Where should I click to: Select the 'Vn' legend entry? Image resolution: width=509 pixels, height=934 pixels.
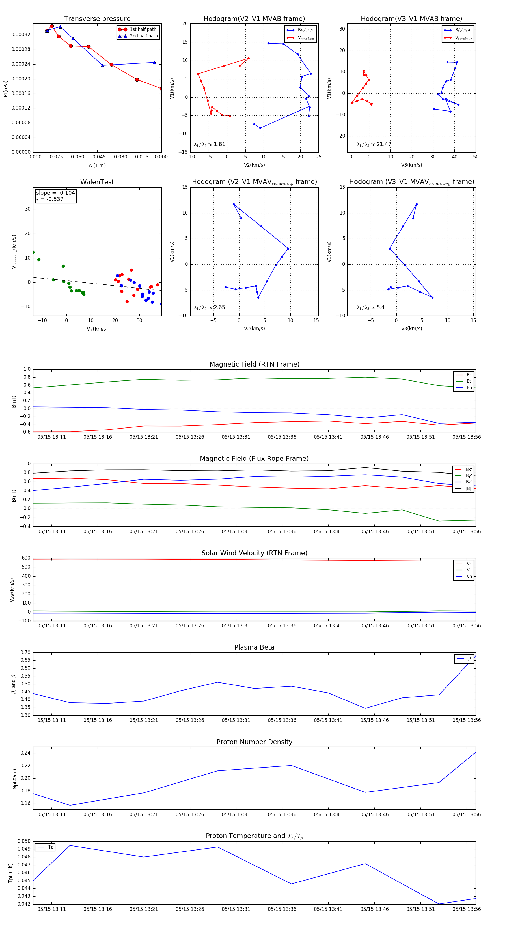pyautogui.click(x=464, y=577)
